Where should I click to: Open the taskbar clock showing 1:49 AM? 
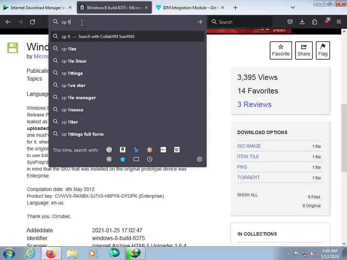tap(330, 254)
